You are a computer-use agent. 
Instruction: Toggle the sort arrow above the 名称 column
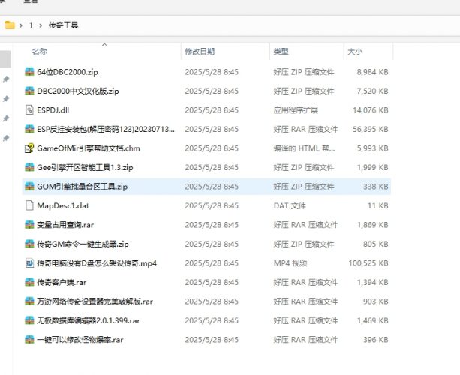[x=104, y=44]
